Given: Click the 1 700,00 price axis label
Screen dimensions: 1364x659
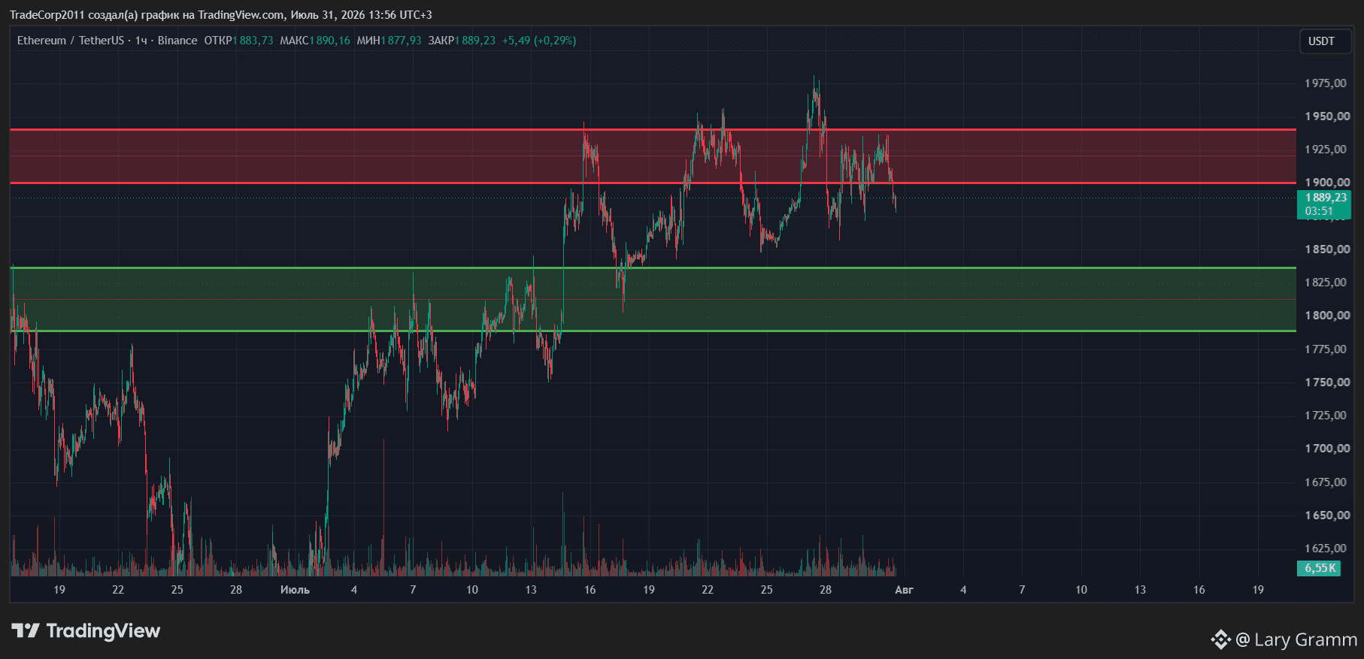Looking at the screenshot, I should tap(1327, 449).
